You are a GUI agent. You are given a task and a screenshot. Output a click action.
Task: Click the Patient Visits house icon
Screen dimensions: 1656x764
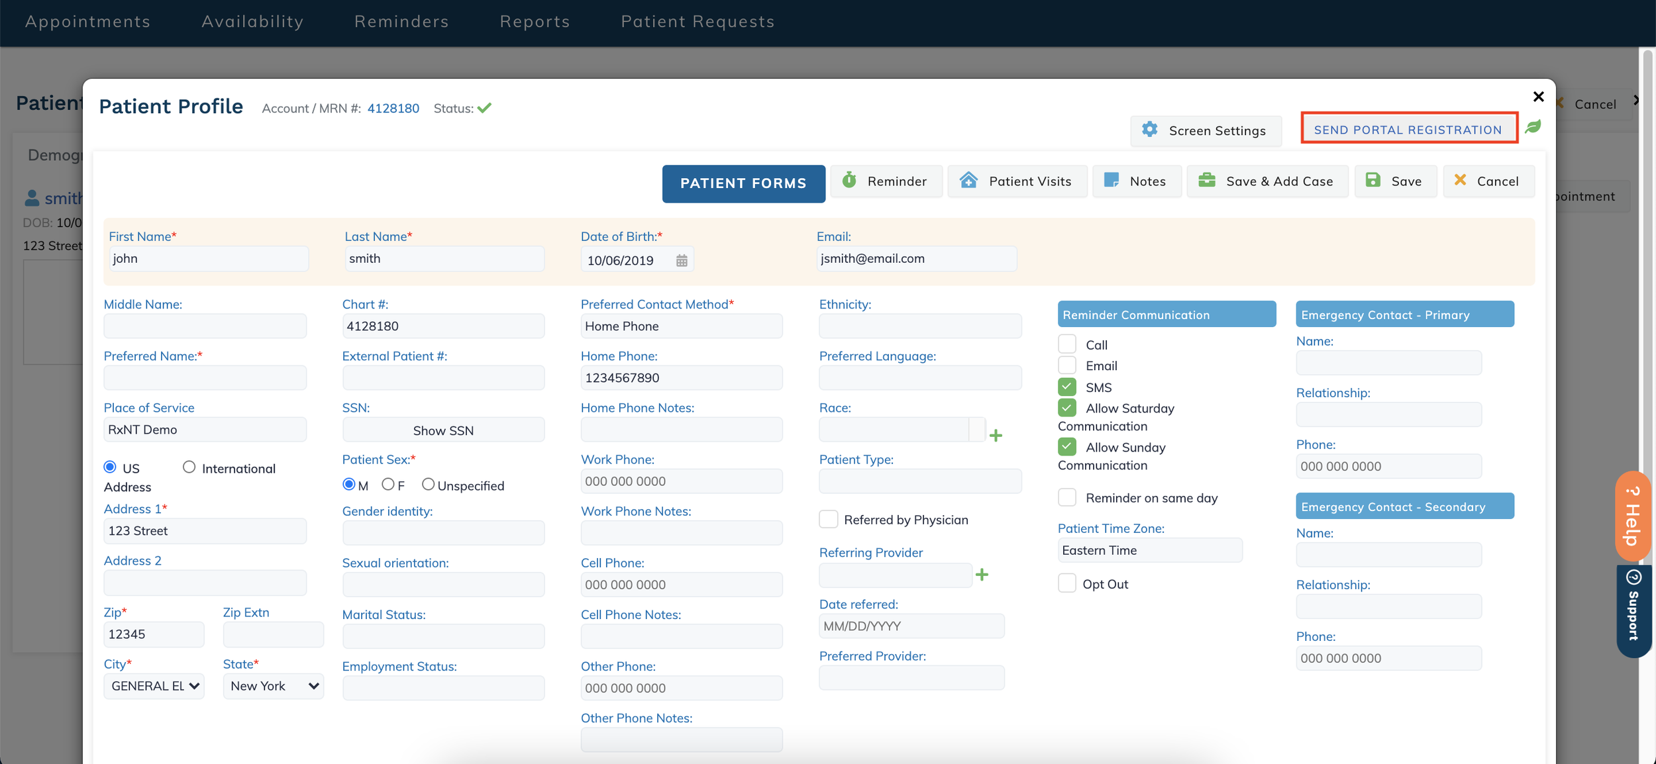(x=968, y=181)
